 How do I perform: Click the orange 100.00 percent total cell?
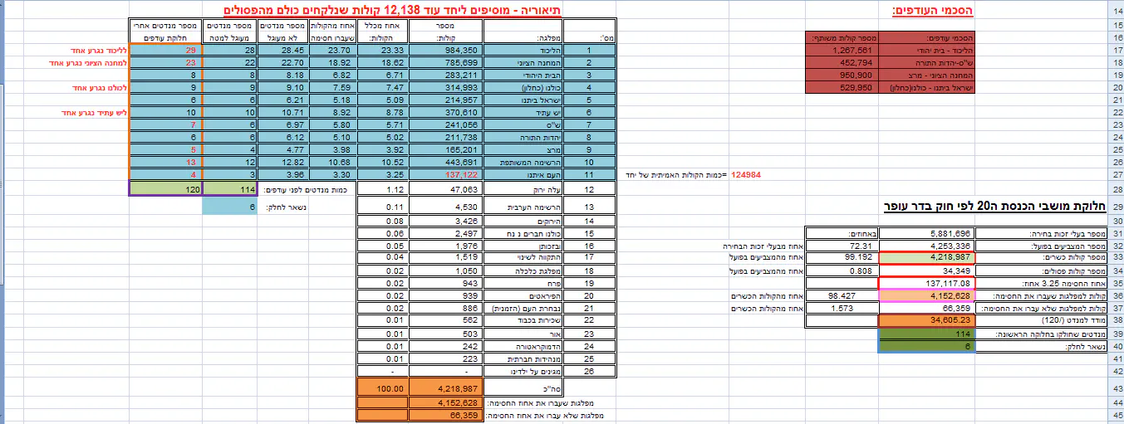click(x=381, y=387)
